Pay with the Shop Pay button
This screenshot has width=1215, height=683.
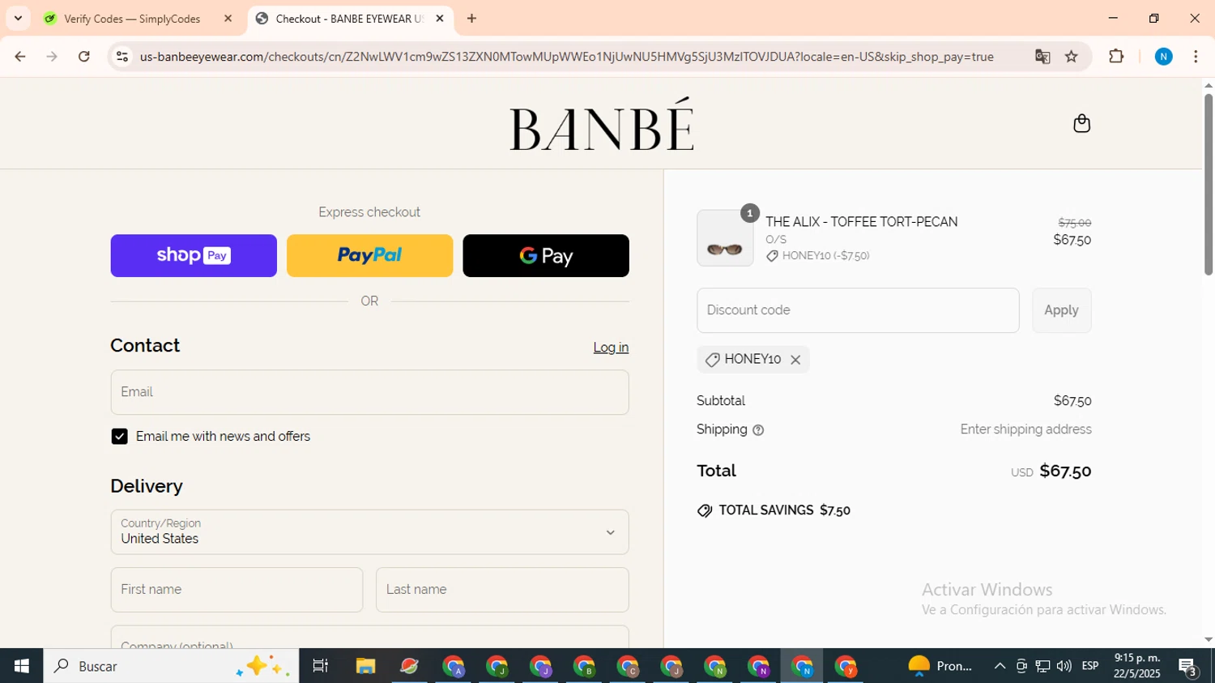194,256
